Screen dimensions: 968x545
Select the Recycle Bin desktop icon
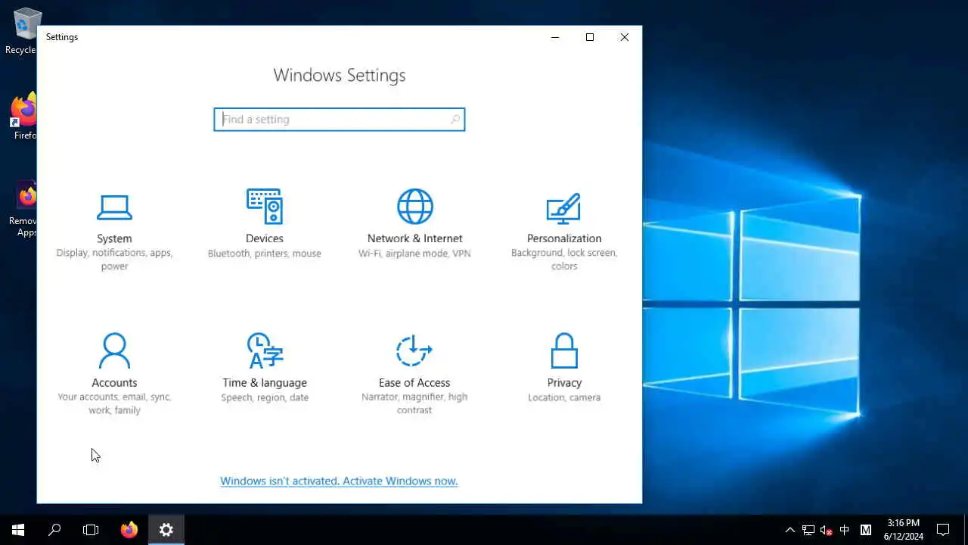pyautogui.click(x=23, y=31)
